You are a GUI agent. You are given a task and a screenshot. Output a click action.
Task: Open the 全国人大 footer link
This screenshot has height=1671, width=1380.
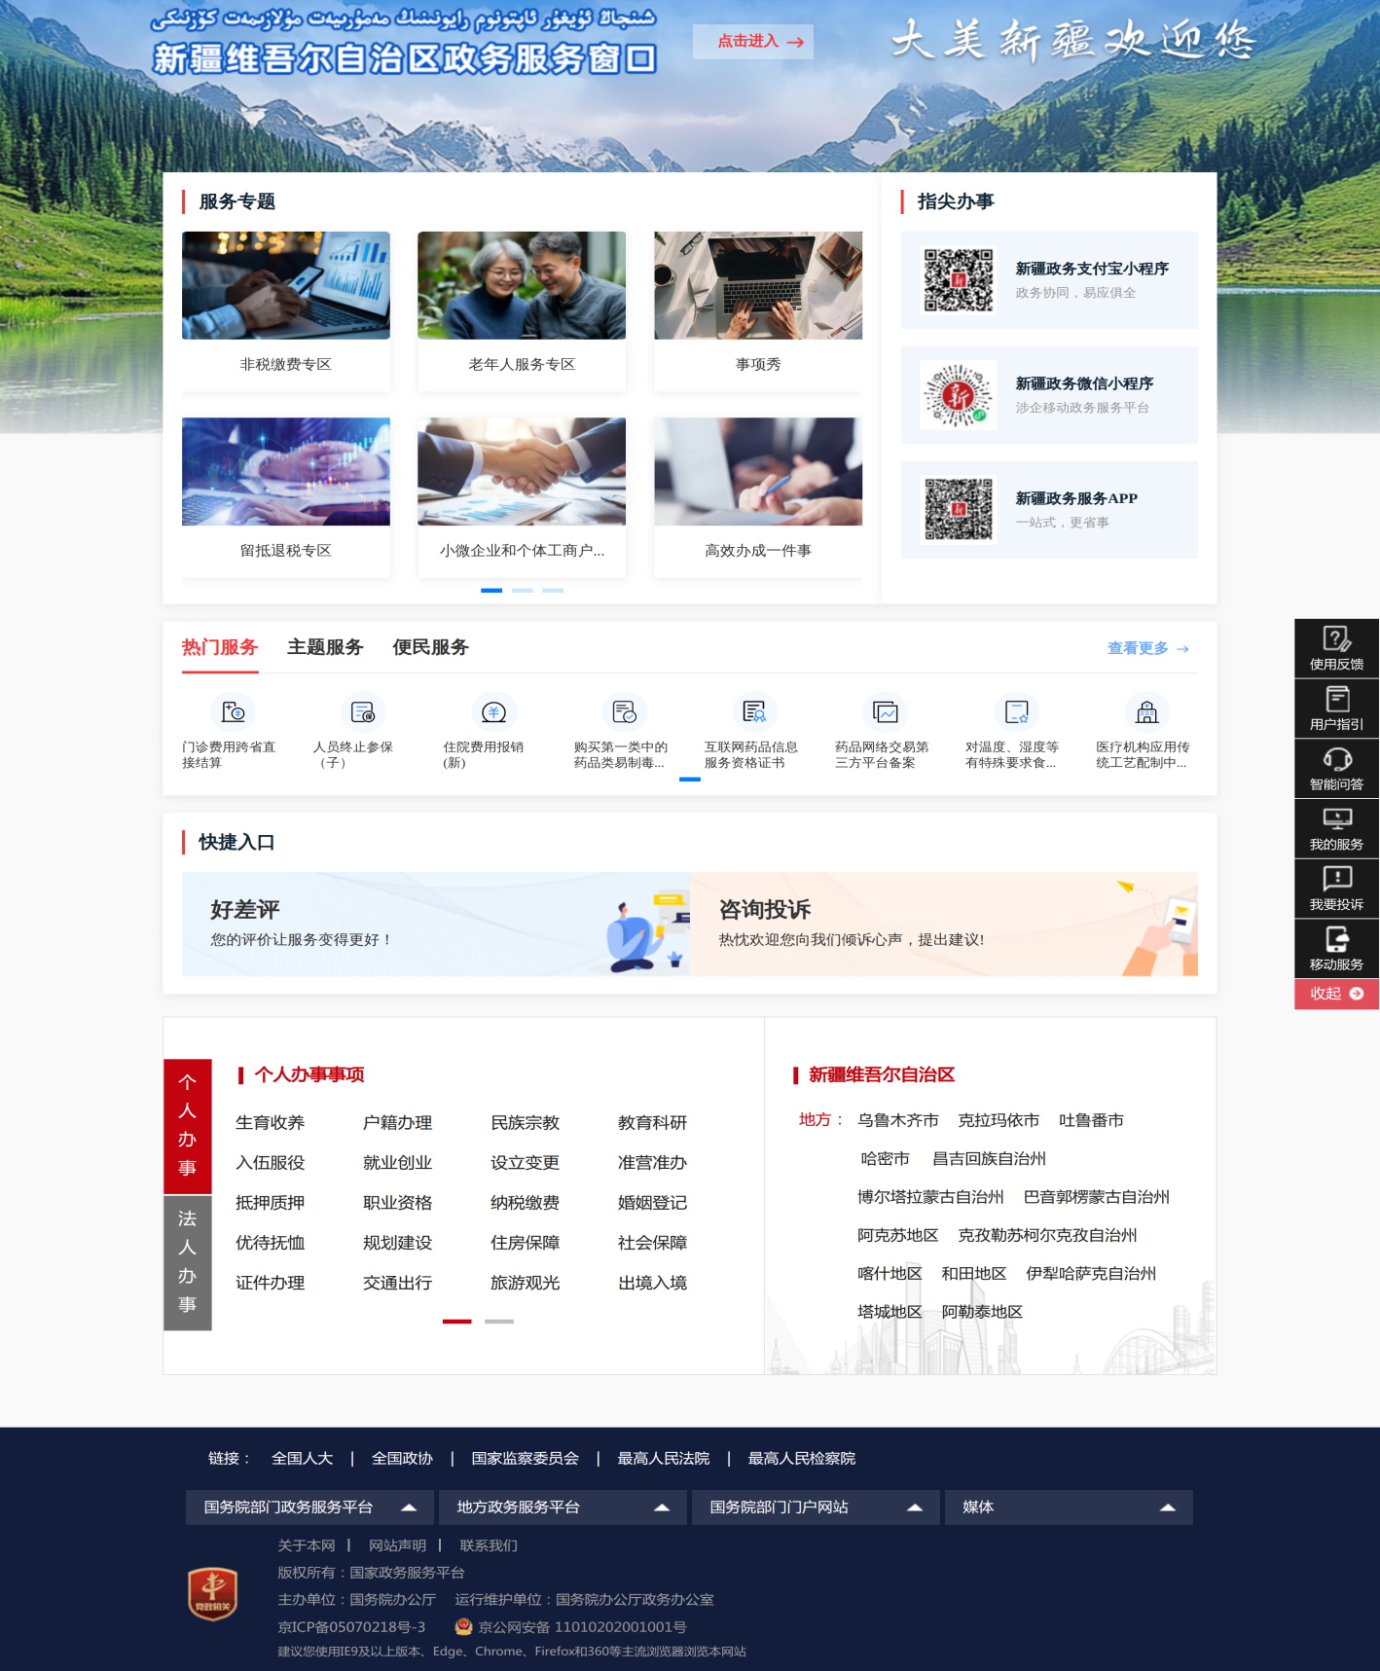click(x=303, y=1458)
